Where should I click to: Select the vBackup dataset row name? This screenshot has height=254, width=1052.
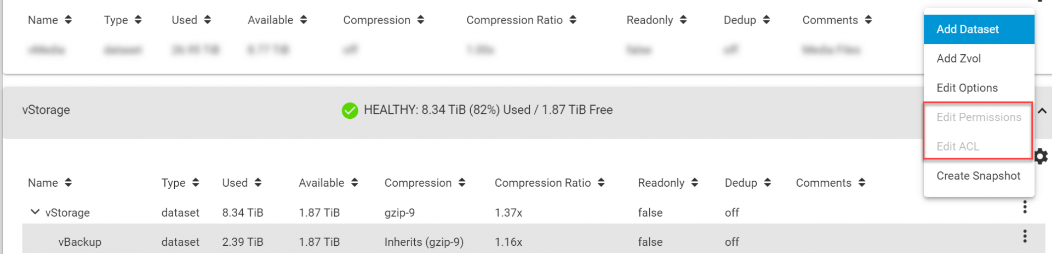pyautogui.click(x=80, y=242)
